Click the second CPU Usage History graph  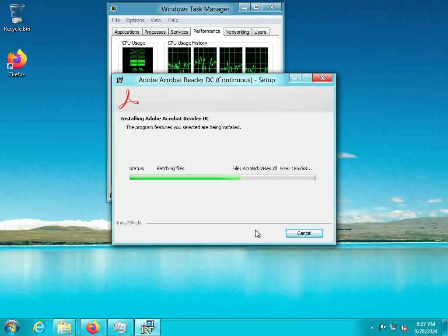click(205, 60)
